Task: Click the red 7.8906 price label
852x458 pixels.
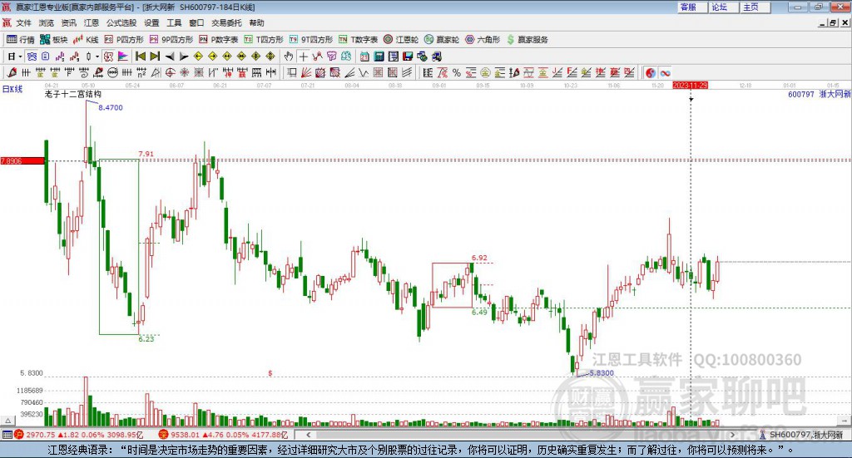Action: coord(22,160)
